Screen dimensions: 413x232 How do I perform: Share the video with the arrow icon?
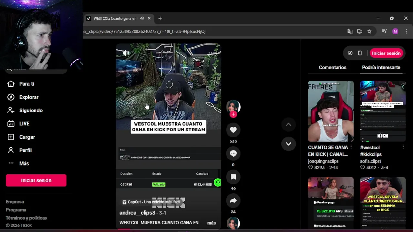[233, 200]
